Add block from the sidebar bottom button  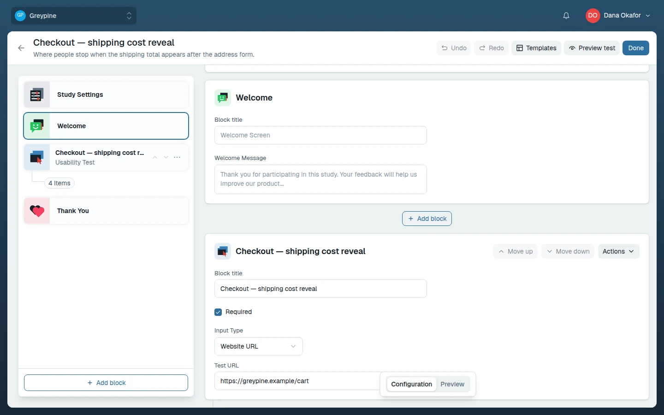click(106, 383)
